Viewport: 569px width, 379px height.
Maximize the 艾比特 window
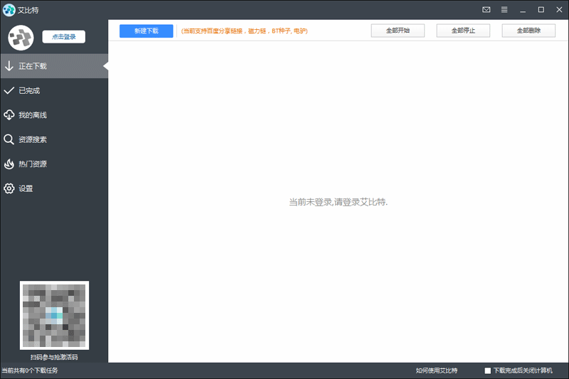[x=541, y=10]
